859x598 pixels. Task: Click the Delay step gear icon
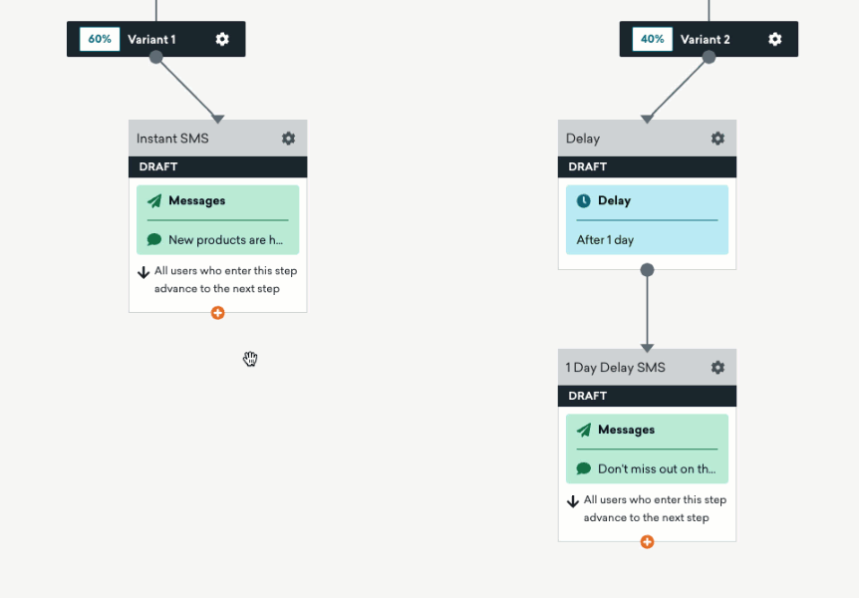(x=717, y=139)
